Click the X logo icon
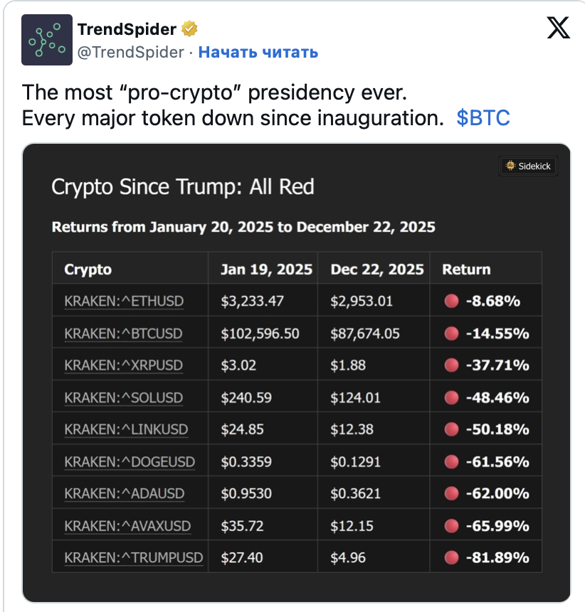The height and width of the screenshot is (612, 585). 558,28
